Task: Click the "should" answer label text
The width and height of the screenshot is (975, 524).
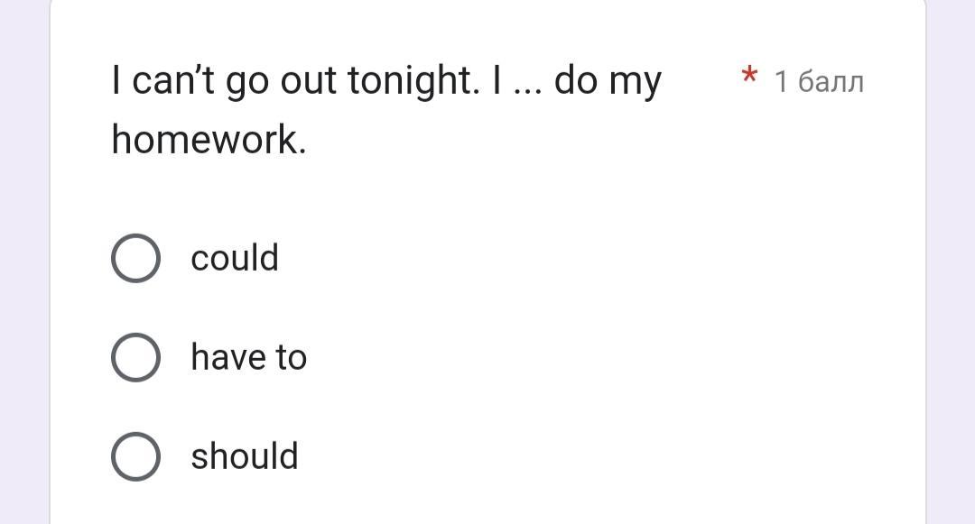Action: pos(244,456)
